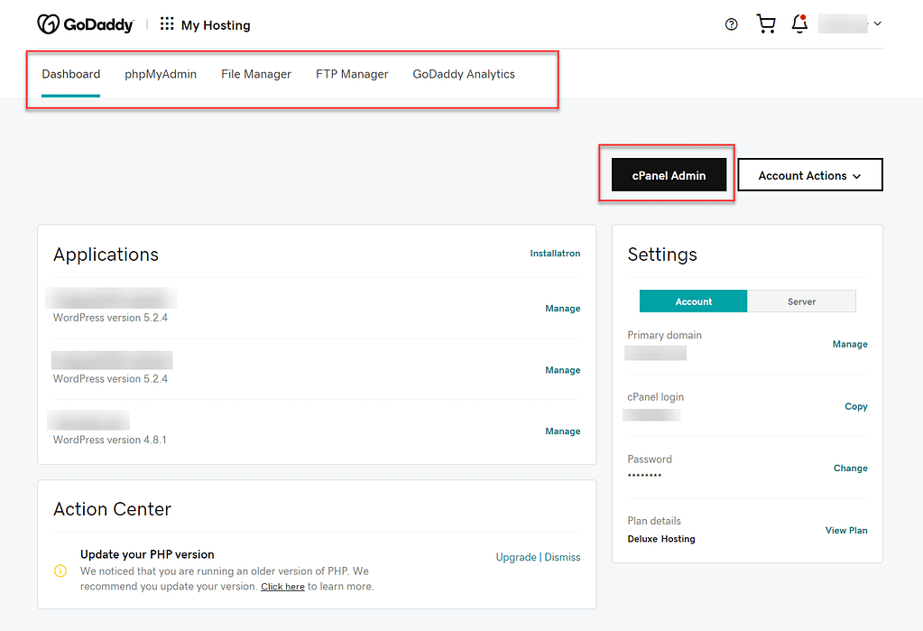Switch settings to Server toggle
This screenshot has width=923, height=631.
801,302
